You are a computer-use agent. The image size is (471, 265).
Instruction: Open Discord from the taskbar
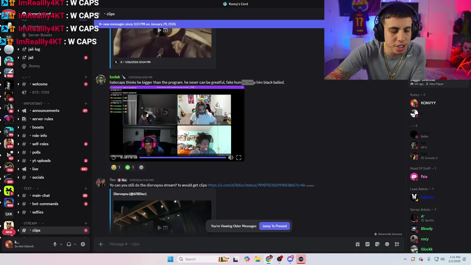pos(290,259)
